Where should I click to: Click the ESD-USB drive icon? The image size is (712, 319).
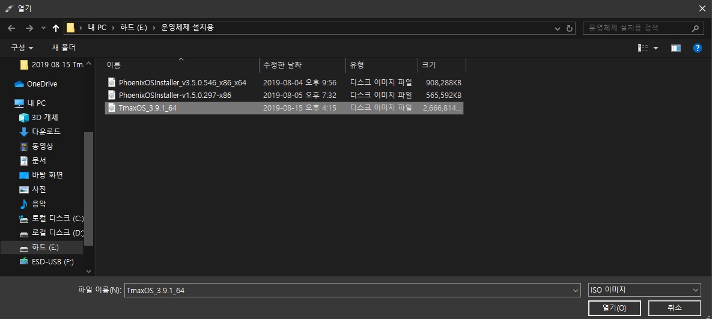(24, 262)
